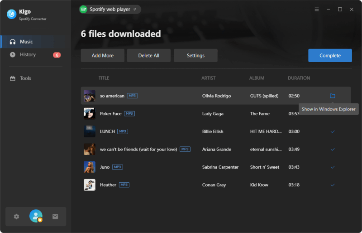
Task: Click the toolbox icon beside Tools
Action: (13, 78)
